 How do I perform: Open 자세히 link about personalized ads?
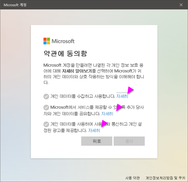pos(94,130)
